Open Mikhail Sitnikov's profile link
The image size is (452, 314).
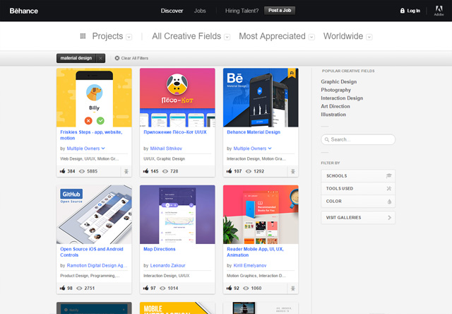[166, 149]
